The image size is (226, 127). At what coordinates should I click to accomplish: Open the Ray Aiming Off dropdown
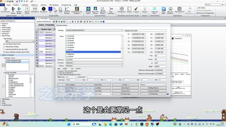(x=19, y=41)
